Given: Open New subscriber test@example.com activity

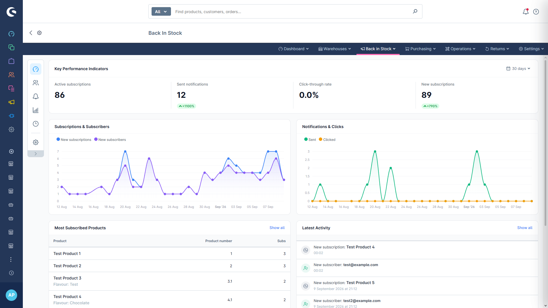Looking at the screenshot, I should (x=417, y=268).
